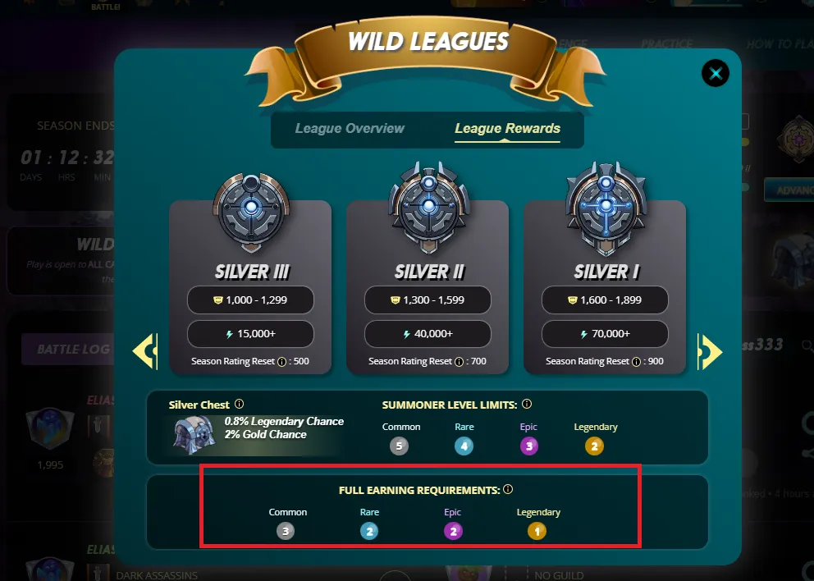814x581 pixels.
Task: Select the League Rewards tab
Action: [x=507, y=128]
